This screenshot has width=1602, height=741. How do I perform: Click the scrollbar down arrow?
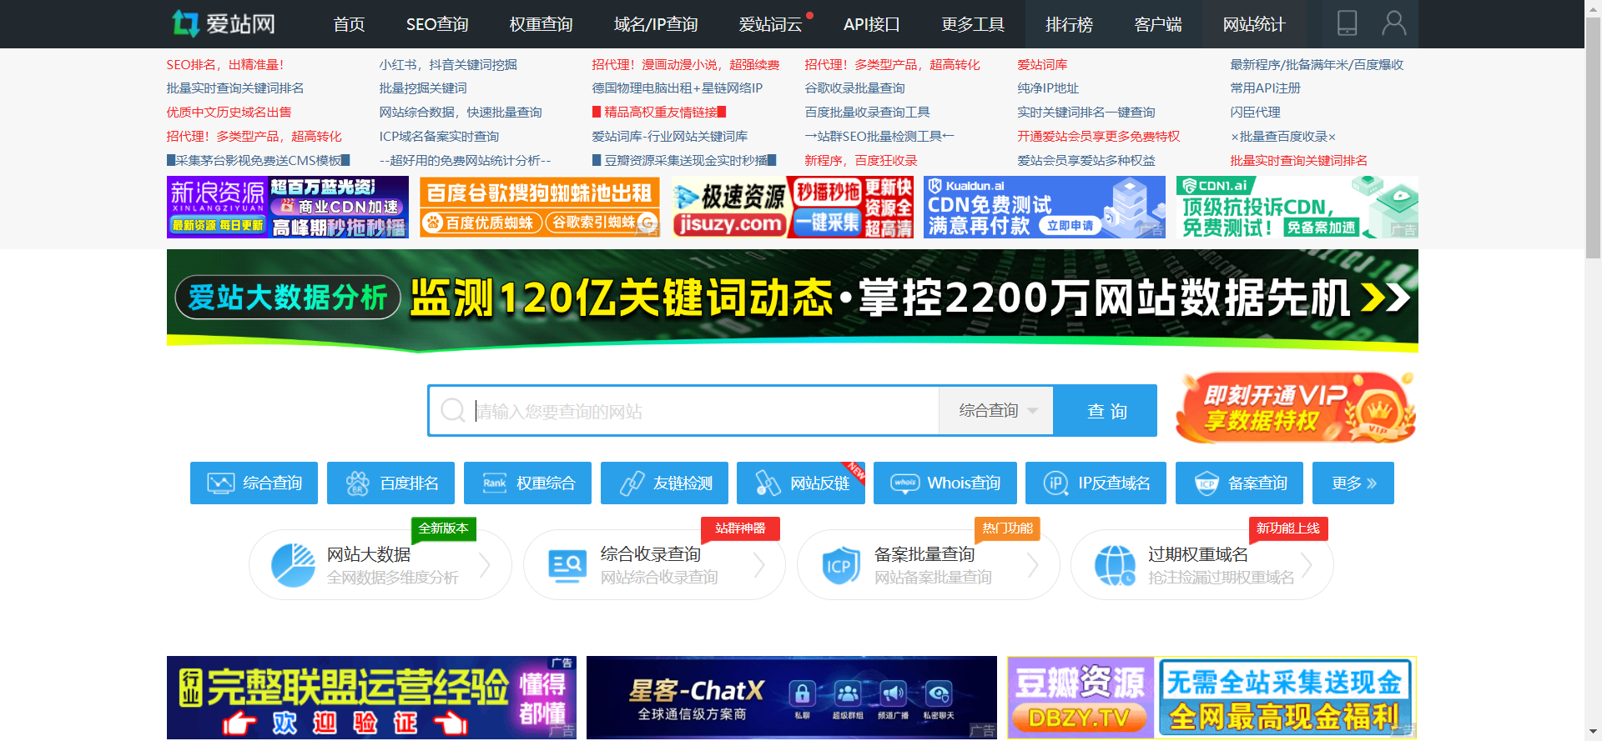pyautogui.click(x=1593, y=733)
